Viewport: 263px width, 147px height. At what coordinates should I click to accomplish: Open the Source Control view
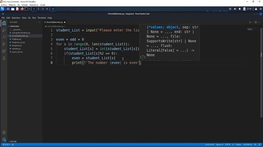pos(4,44)
